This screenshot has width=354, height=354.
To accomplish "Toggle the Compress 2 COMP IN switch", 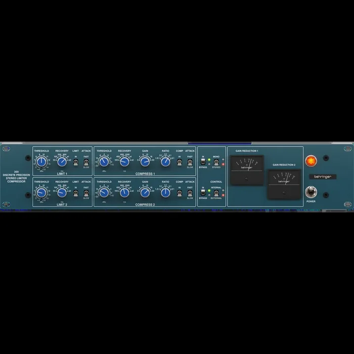I will 180,193.
